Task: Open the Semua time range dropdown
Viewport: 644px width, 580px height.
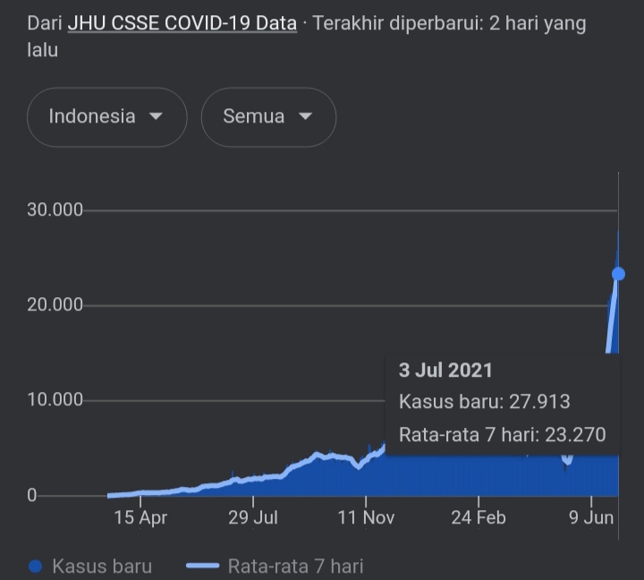Action: (267, 116)
